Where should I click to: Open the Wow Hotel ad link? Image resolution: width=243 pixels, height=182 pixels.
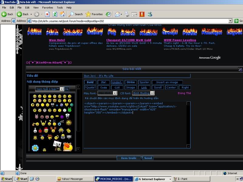coord(57,40)
